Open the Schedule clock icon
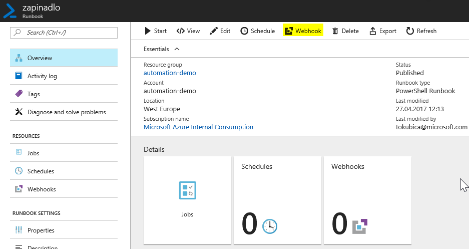 244,31
